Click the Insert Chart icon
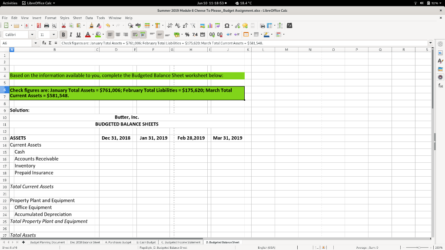The width and height of the screenshot is (445, 250). point(210,26)
